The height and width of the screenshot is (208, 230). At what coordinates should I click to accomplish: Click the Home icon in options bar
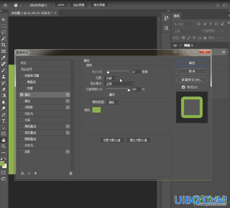click(x=5, y=5)
